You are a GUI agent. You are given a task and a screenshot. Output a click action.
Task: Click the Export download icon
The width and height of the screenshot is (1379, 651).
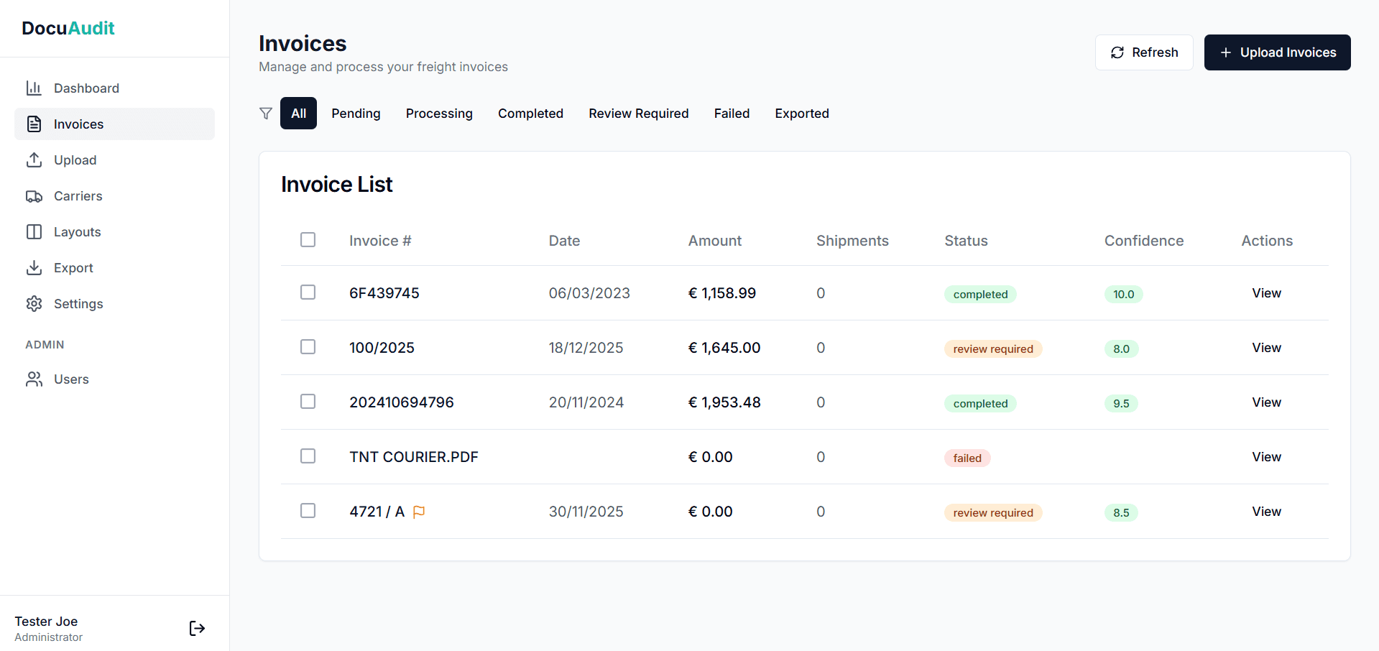coord(34,267)
